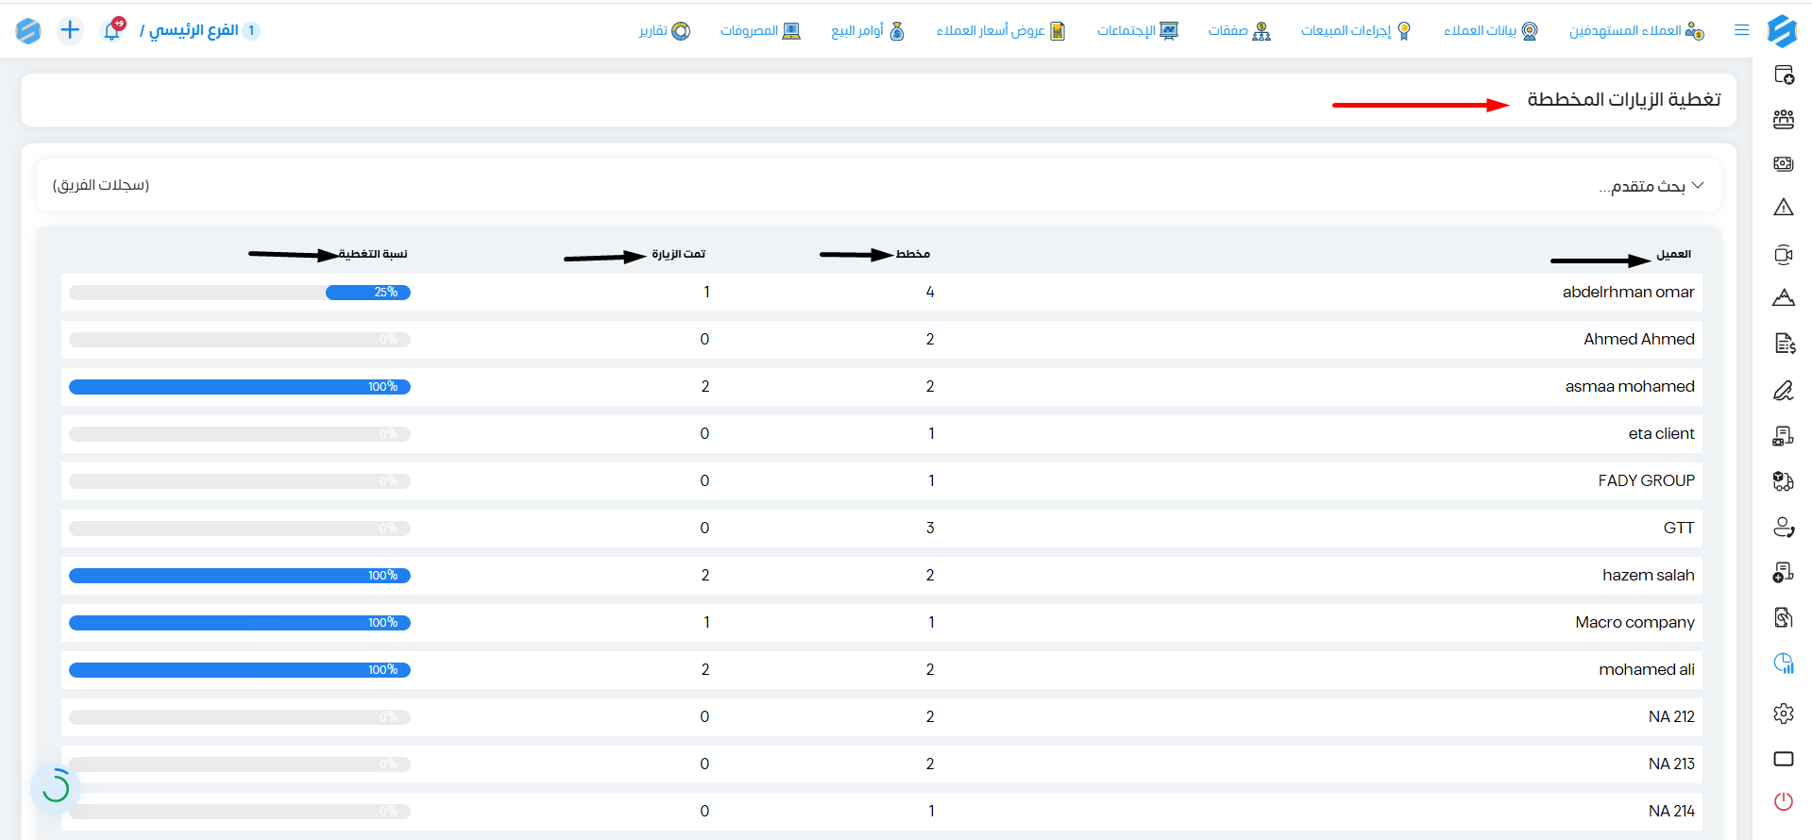This screenshot has width=1812, height=840.
Task: Open sidebar warning triangle icon
Action: 1784,208
